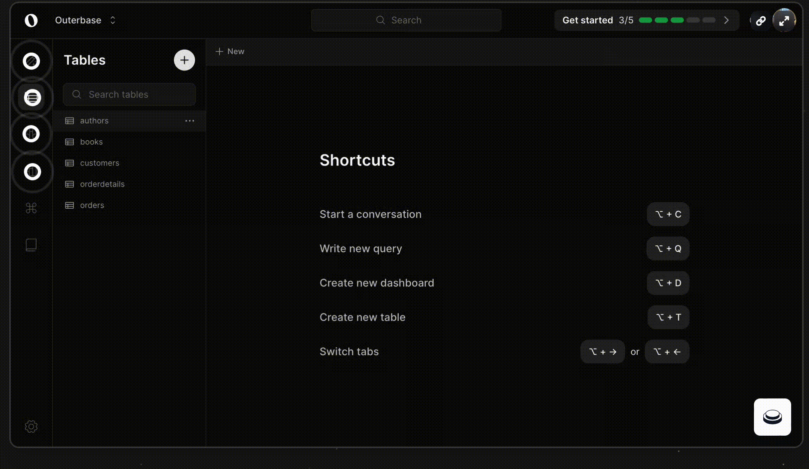Open settings gear at sidebar bottom
The image size is (809, 469).
coord(31,426)
